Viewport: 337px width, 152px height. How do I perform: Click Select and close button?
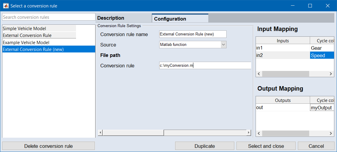[266, 146]
